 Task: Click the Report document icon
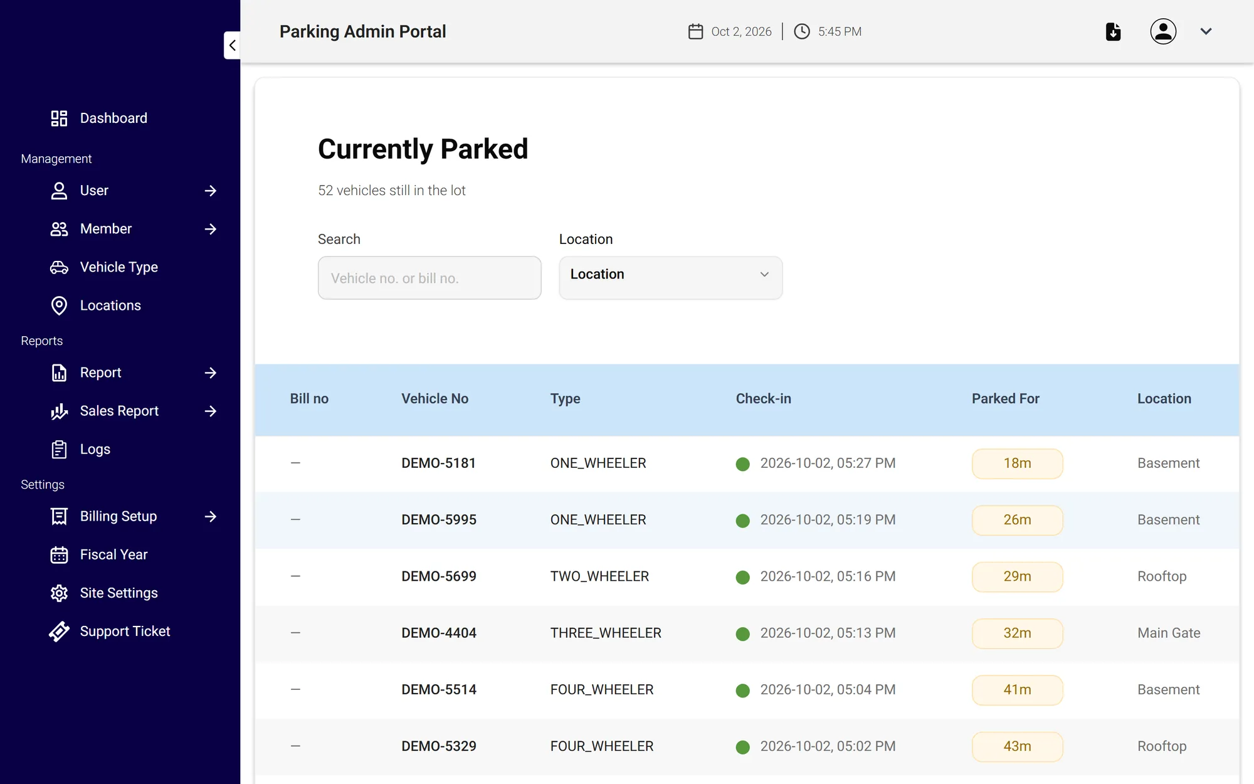pos(59,373)
